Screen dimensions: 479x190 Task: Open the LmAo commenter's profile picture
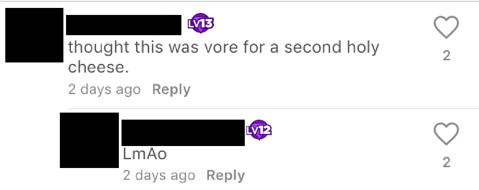tap(89, 140)
